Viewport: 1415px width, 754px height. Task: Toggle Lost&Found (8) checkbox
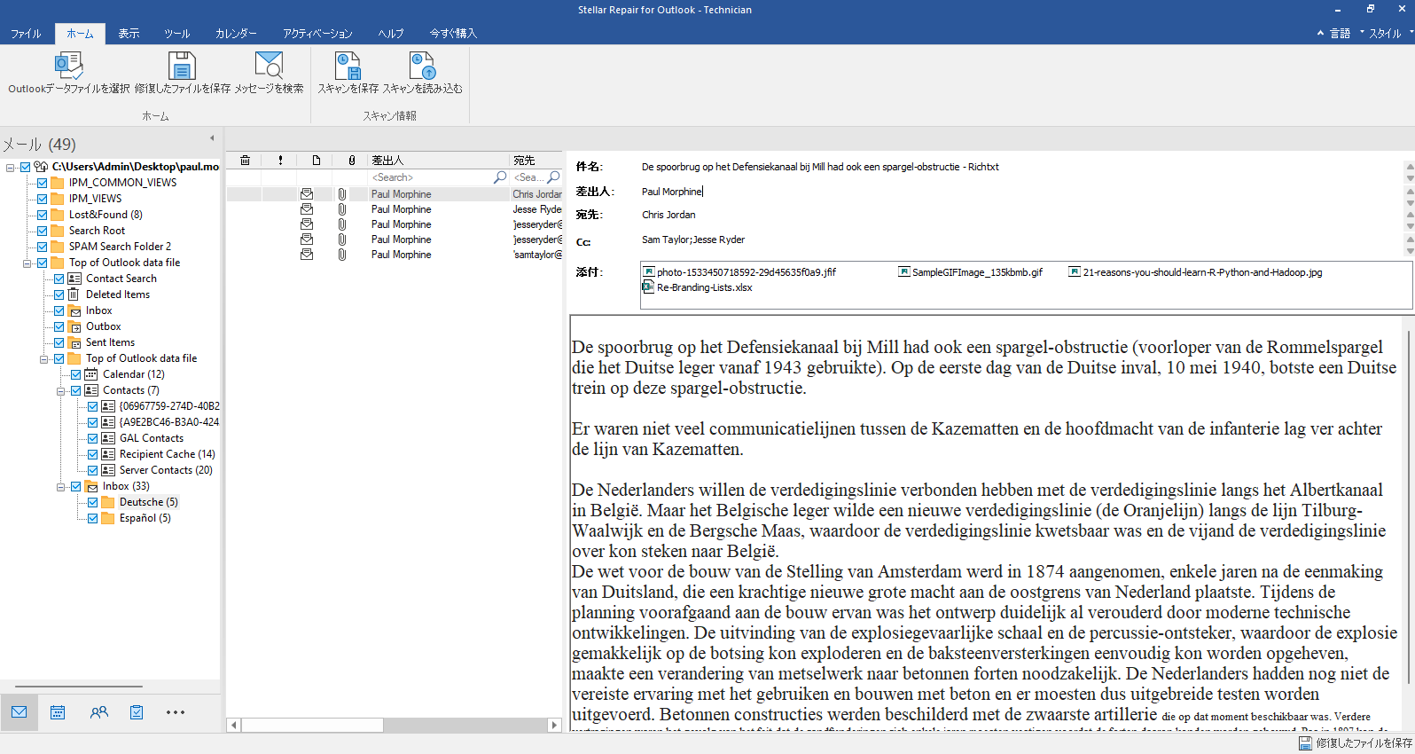click(x=43, y=215)
